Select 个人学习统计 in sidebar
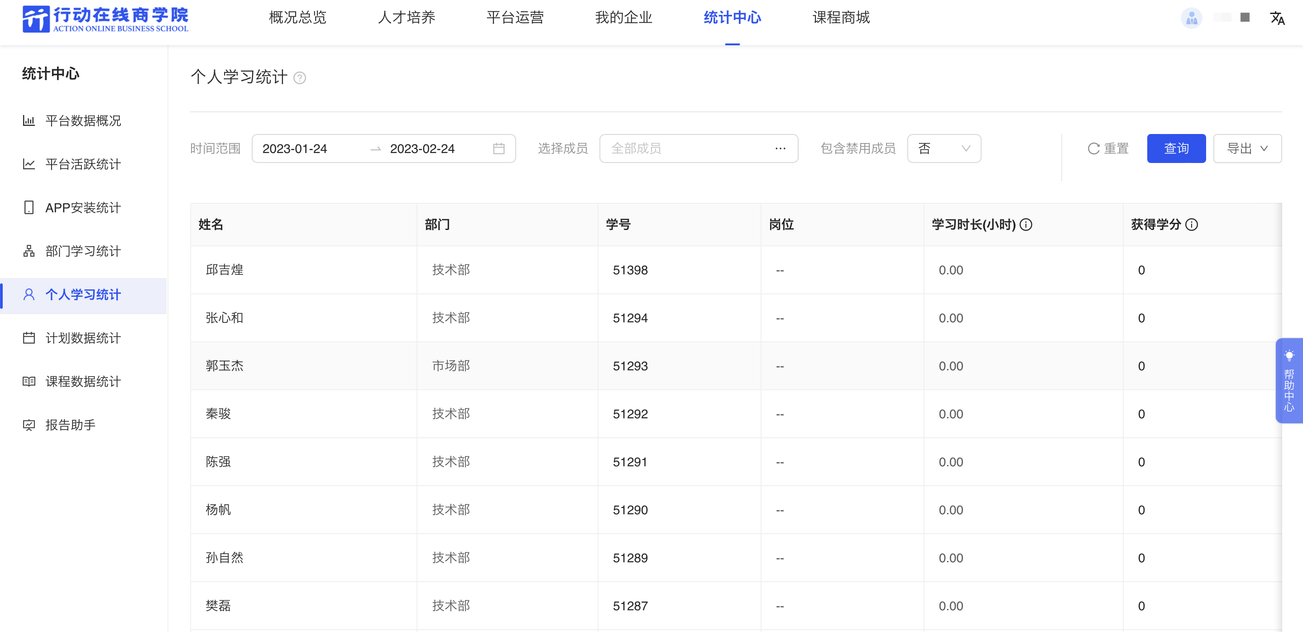This screenshot has width=1303, height=632. pos(83,295)
